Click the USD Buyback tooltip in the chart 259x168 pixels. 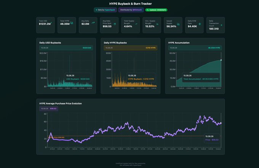pyautogui.click(x=78, y=77)
